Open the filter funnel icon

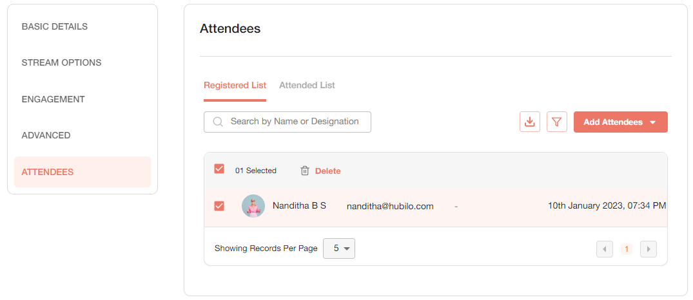click(557, 122)
